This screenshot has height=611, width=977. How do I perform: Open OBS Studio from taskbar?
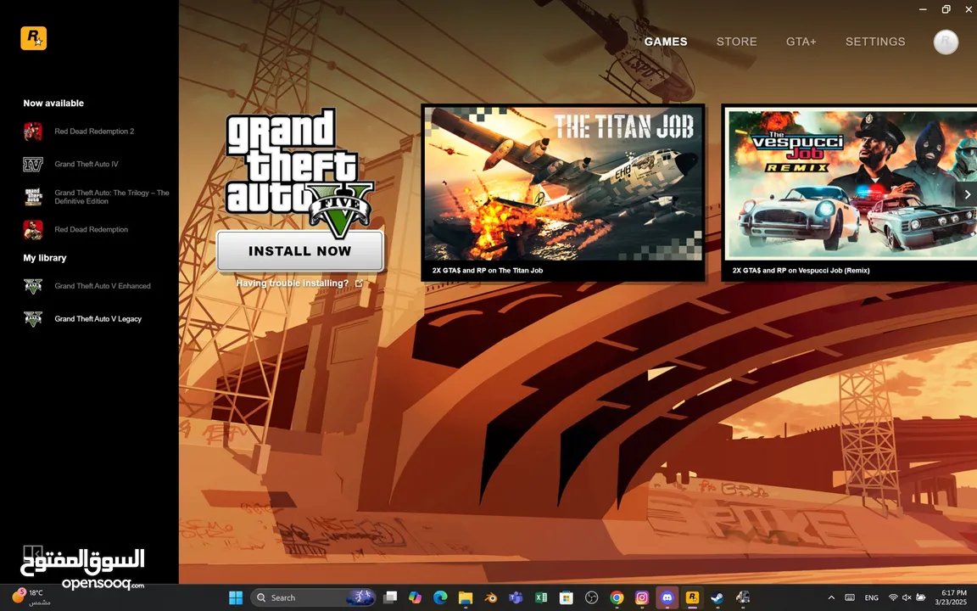point(591,598)
